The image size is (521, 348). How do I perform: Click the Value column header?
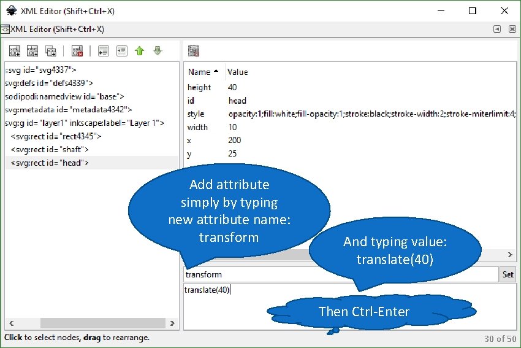(237, 72)
